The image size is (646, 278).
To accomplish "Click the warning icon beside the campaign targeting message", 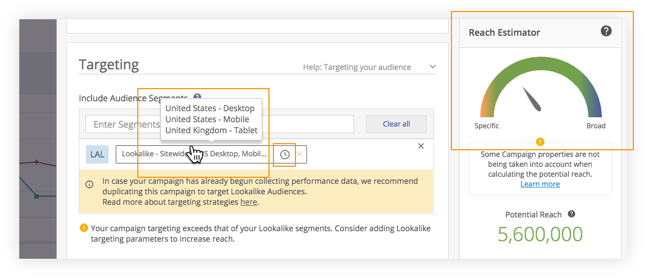I will [x=84, y=227].
